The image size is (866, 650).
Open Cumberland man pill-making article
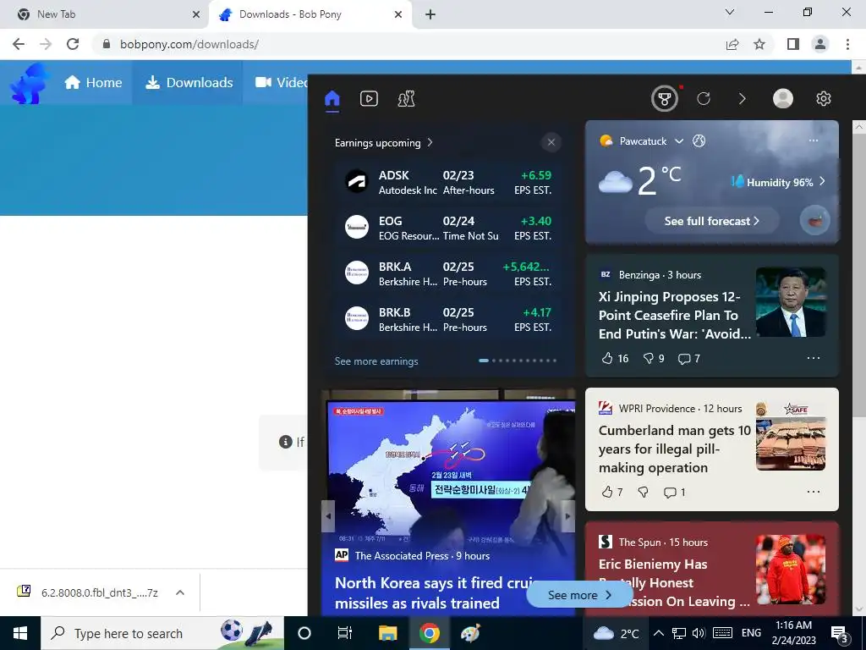click(x=674, y=449)
